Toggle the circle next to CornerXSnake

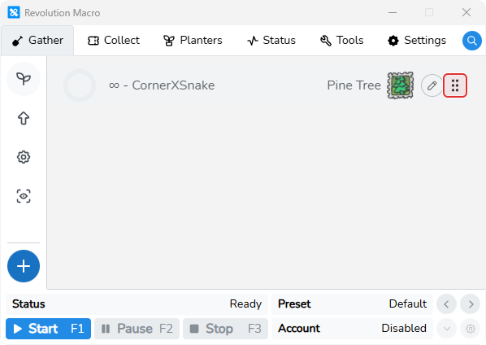coord(80,85)
